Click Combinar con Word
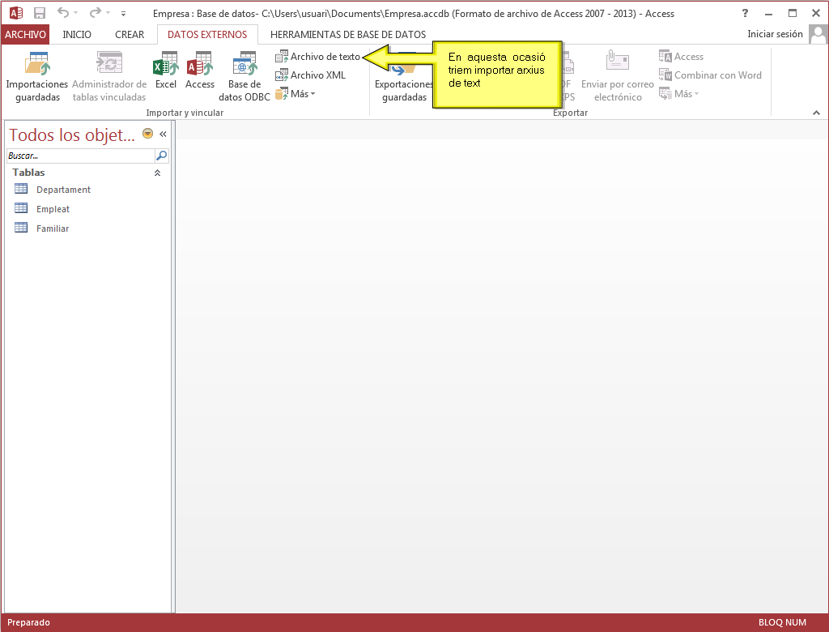This screenshot has width=829, height=632. click(710, 75)
